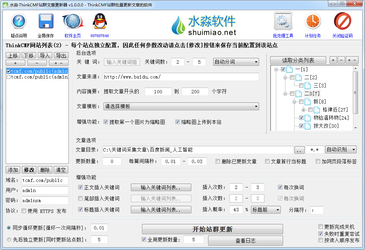Click 读取分类列表 button
The width and height of the screenshot is (365, 250).
pos(298,60)
